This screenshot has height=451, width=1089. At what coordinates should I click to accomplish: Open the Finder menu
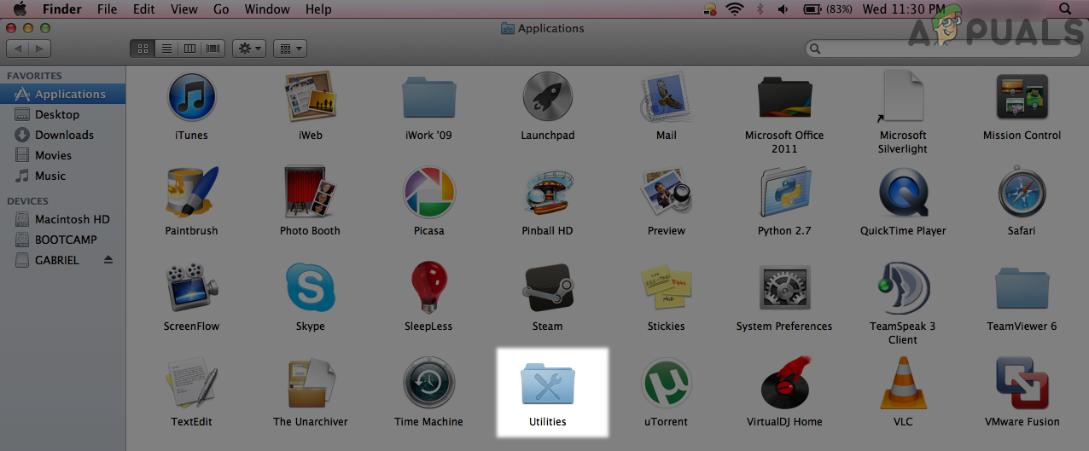click(62, 9)
